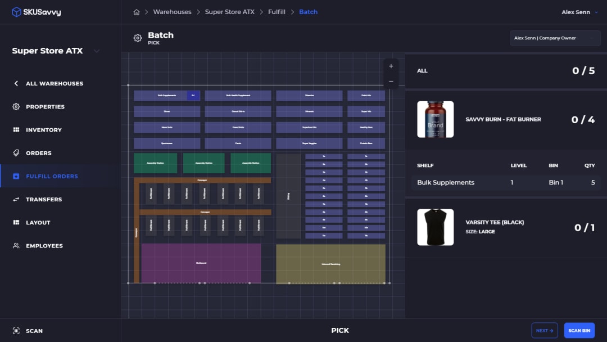Go back using the All Warehouses arrow
Image resolution: width=607 pixels, height=342 pixels.
[16, 83]
